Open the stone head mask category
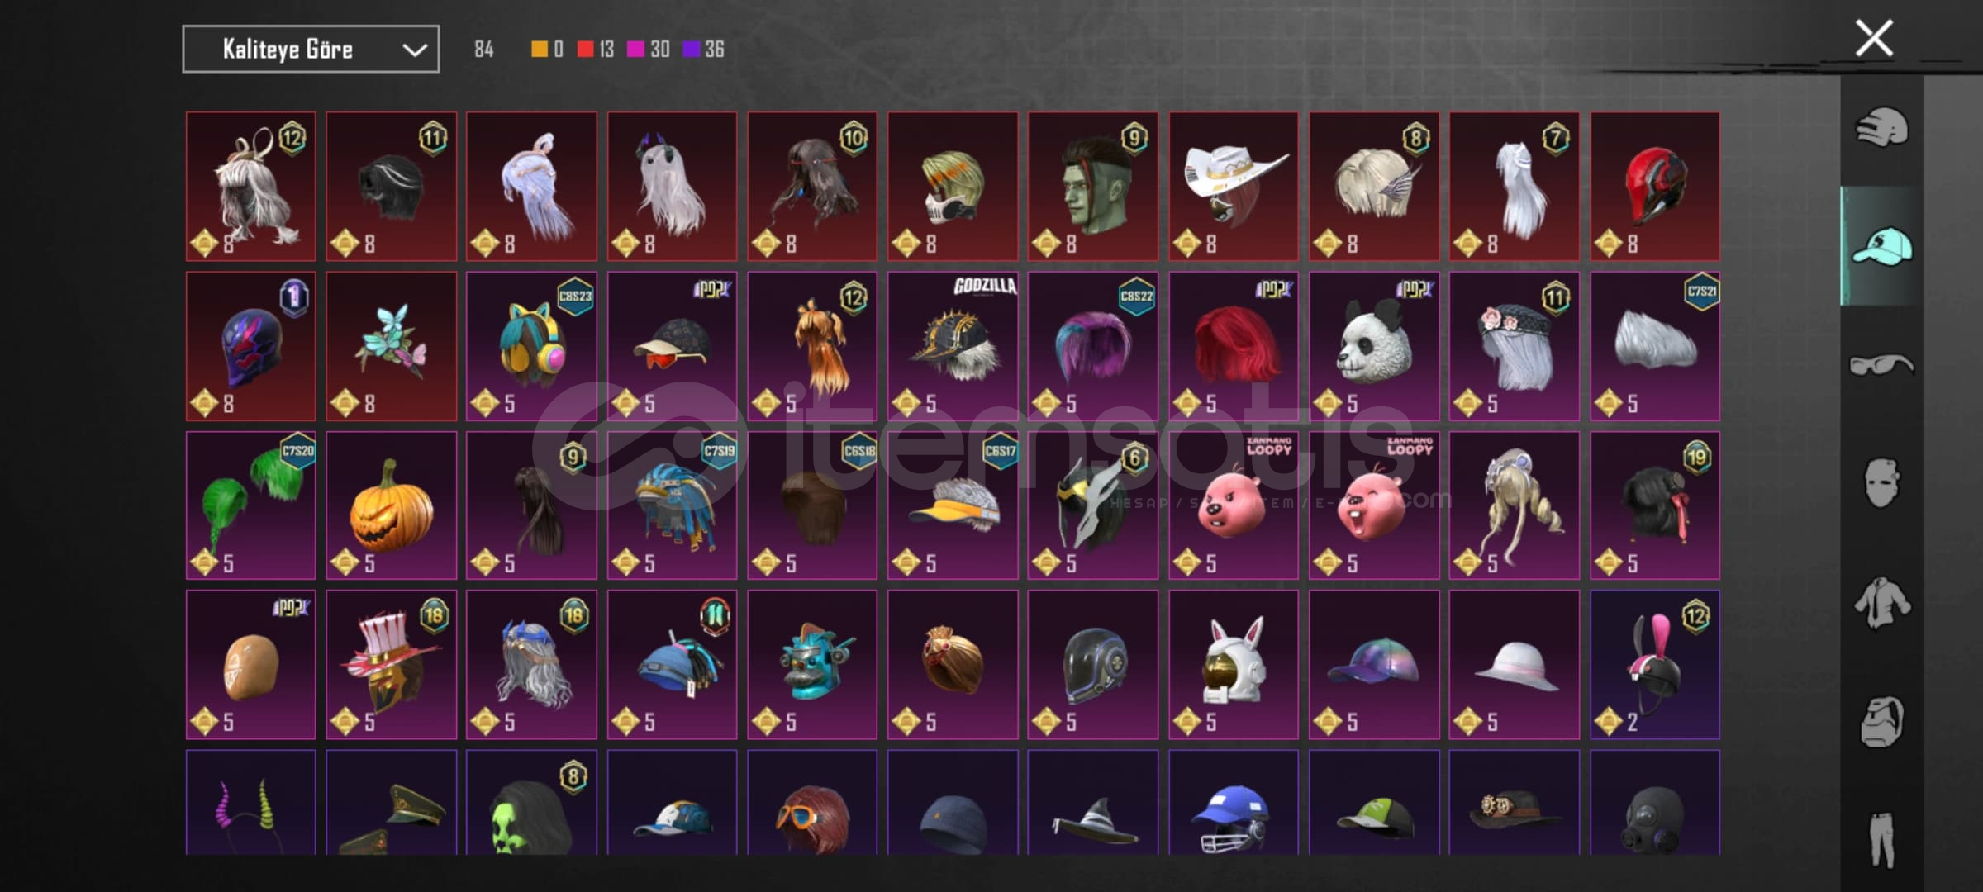This screenshot has height=892, width=1983. click(1881, 722)
